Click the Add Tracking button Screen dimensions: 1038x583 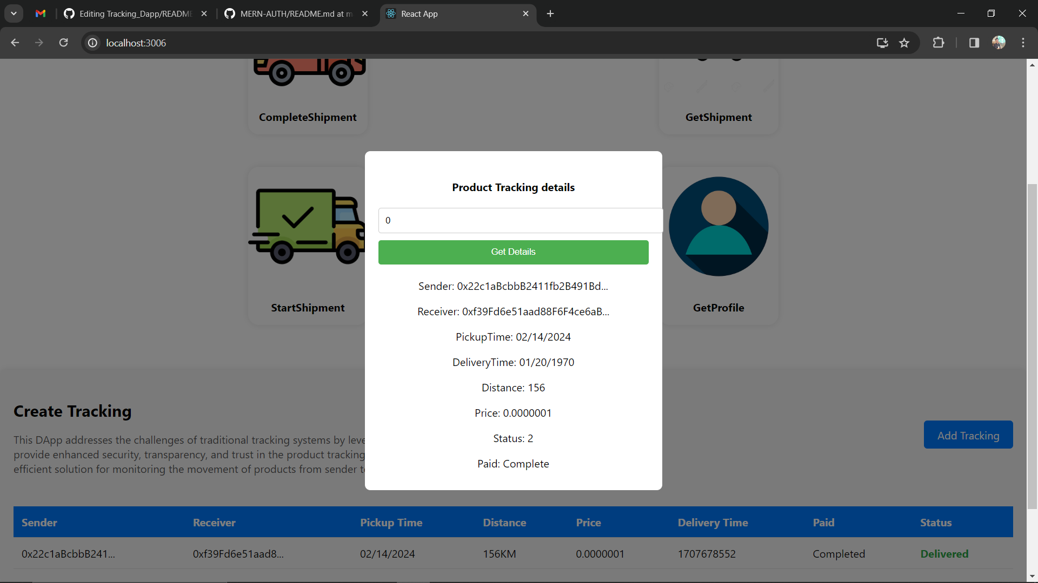(x=968, y=435)
